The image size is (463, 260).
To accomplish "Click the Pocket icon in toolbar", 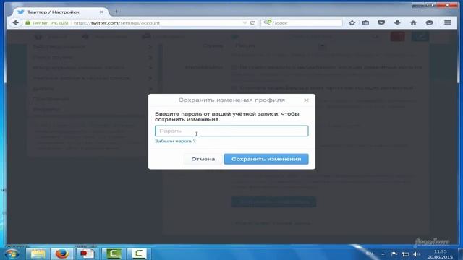I will click(381, 22).
